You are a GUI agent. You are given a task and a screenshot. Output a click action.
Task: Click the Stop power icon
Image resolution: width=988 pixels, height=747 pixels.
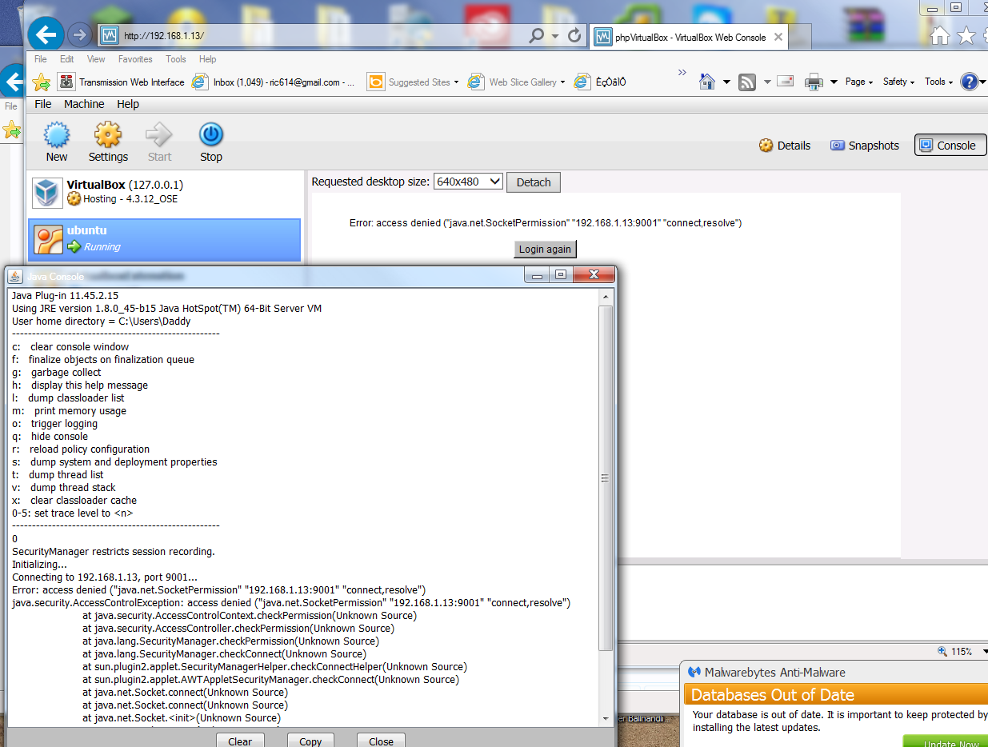coord(211,142)
